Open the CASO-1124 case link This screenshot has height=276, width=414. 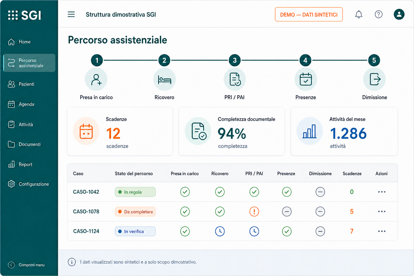(86, 231)
